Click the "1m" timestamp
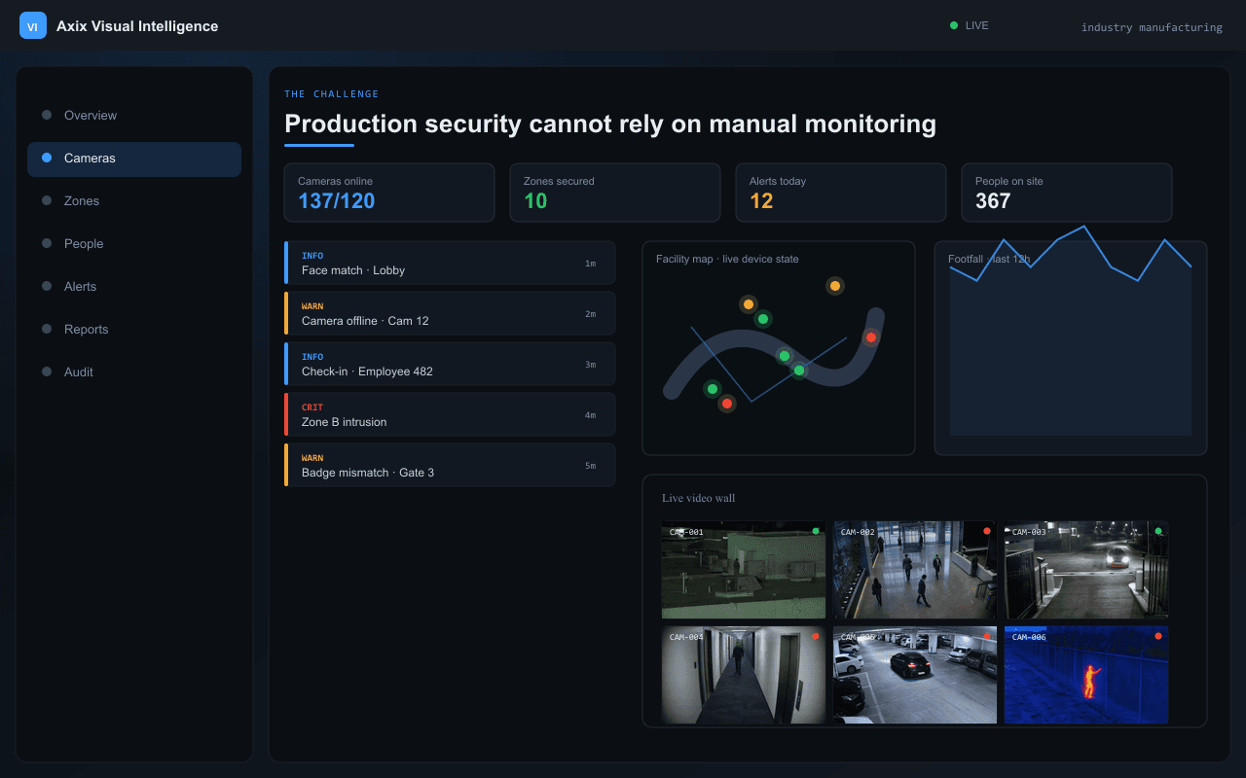The image size is (1246, 778). point(590,264)
